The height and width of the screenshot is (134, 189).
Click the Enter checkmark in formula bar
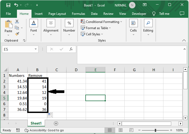click(x=61, y=49)
